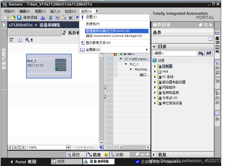Image resolution: width=227 pixels, height=166 pixels.
Task: Open the 在线(O) menu
Action: (70, 11)
